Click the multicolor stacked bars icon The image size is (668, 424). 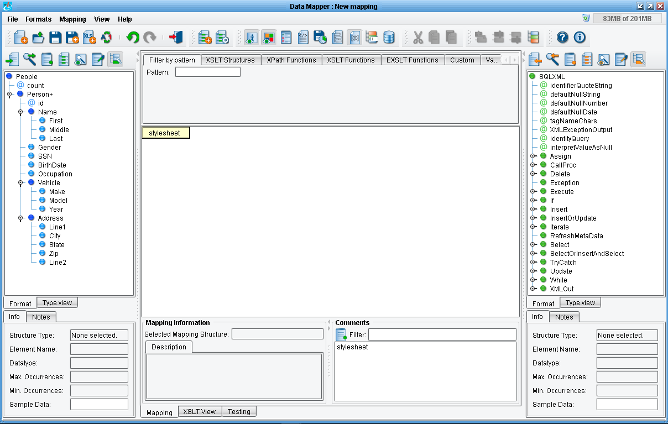533,37
